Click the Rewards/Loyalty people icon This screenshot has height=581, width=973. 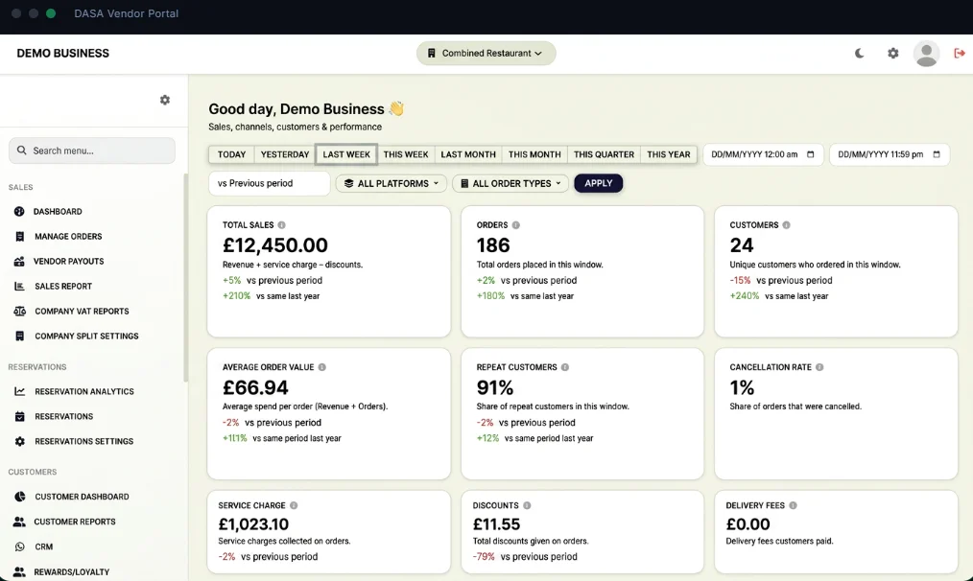(x=19, y=571)
